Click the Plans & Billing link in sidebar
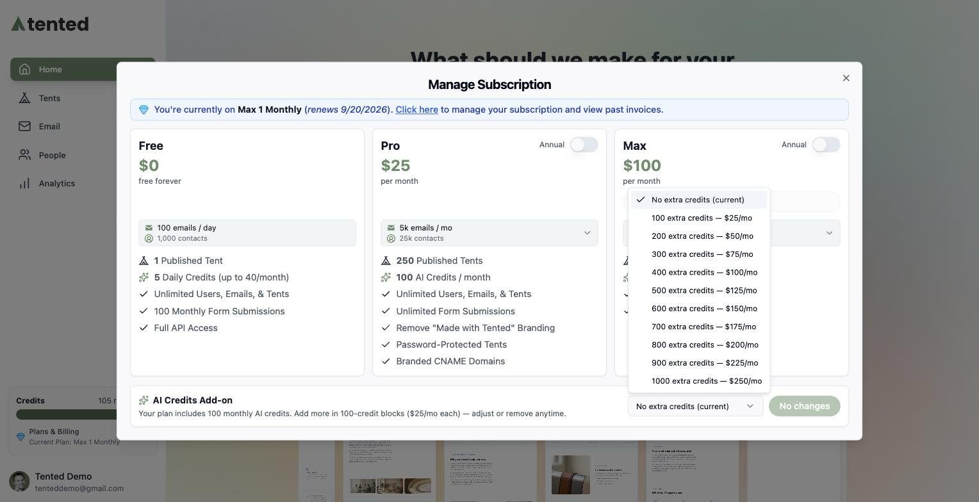 point(54,432)
